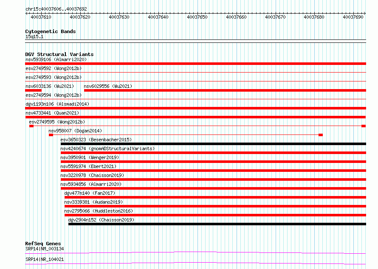Click esv2749595 (Wong2012b) label
This screenshot has height=269, width=378.
pyautogui.click(x=57, y=122)
